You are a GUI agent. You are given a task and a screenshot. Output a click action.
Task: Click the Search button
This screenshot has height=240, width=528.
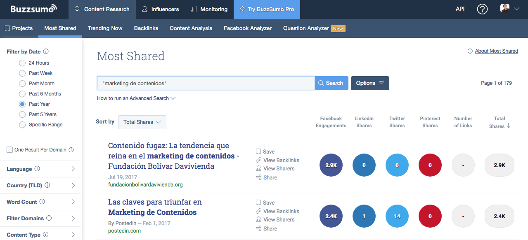(331, 83)
